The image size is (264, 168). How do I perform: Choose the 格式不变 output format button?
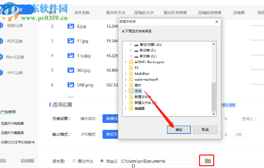[111, 134]
